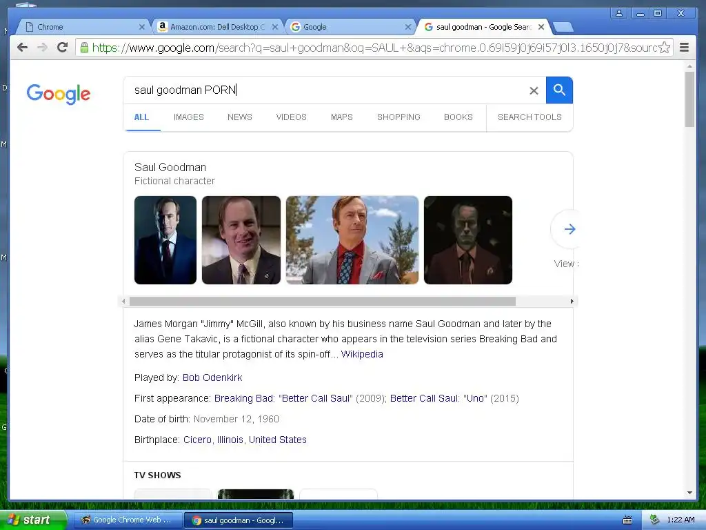706x530 pixels.
Task: Click the blue magnifier search button
Action: click(559, 90)
